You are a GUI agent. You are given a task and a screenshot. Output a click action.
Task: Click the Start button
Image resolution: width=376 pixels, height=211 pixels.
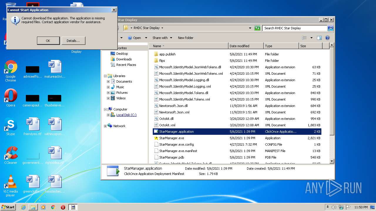[8, 207]
